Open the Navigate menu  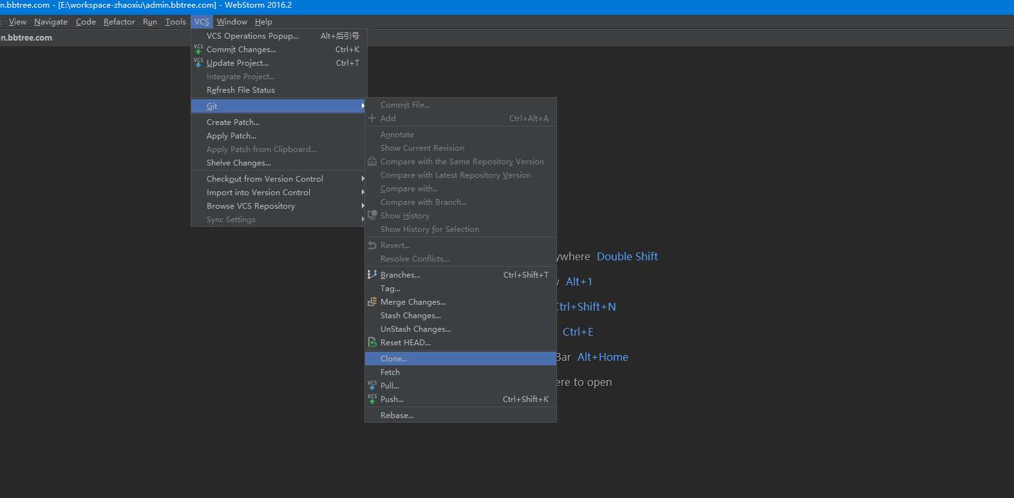(x=51, y=22)
